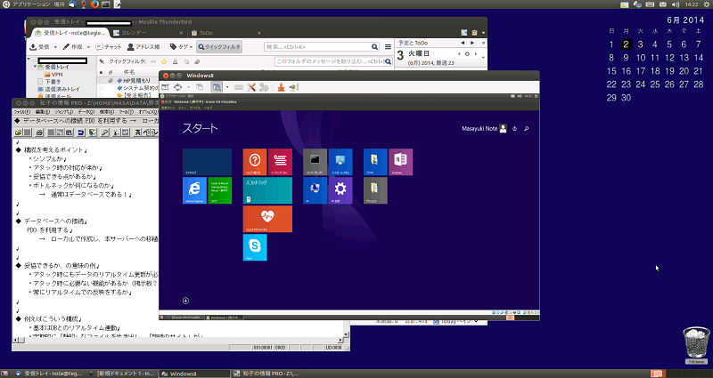Open the Trash on the desktop
The height and width of the screenshot is (378, 713).
coord(696,345)
